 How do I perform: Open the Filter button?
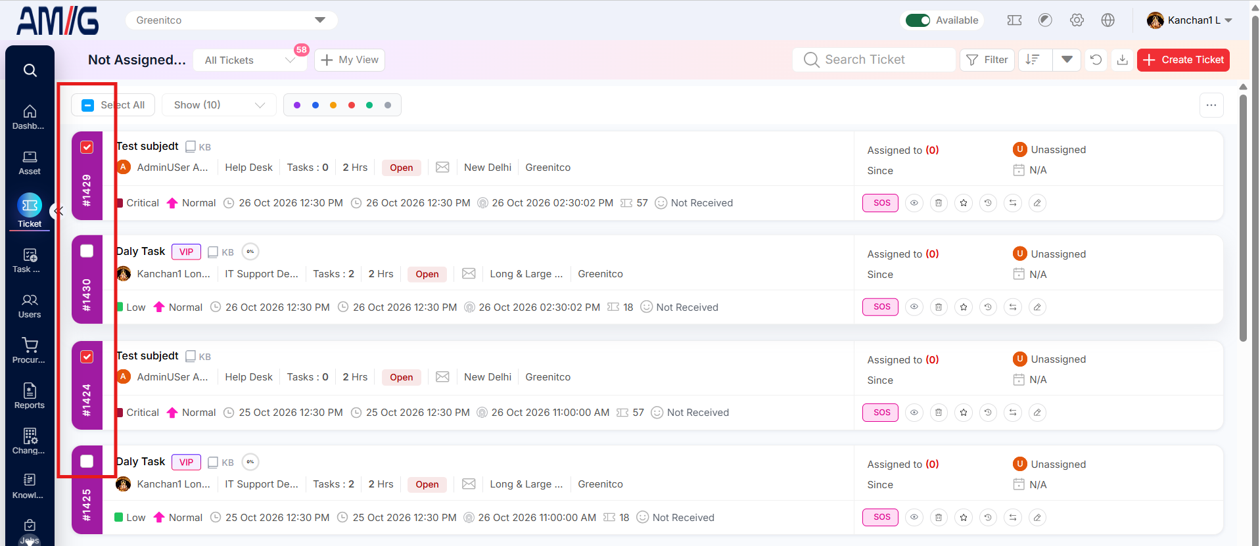point(987,60)
